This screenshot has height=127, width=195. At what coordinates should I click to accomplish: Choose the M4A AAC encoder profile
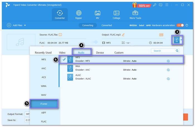(121, 68)
